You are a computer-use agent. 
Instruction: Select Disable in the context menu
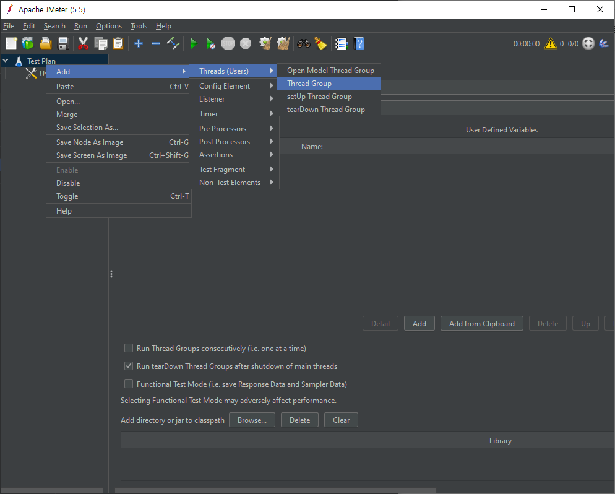coord(118,183)
